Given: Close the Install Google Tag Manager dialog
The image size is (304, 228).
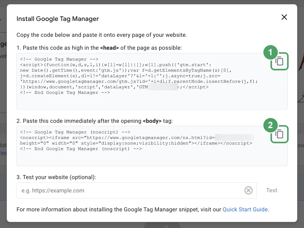Looking at the screenshot, I should pos(284,17).
